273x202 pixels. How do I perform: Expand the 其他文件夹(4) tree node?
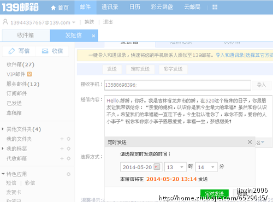click(x=3, y=129)
